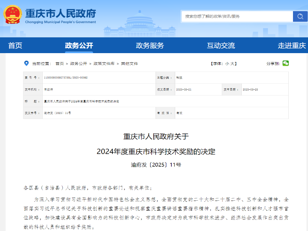Click the document title in the 标题 row

coord(82,101)
